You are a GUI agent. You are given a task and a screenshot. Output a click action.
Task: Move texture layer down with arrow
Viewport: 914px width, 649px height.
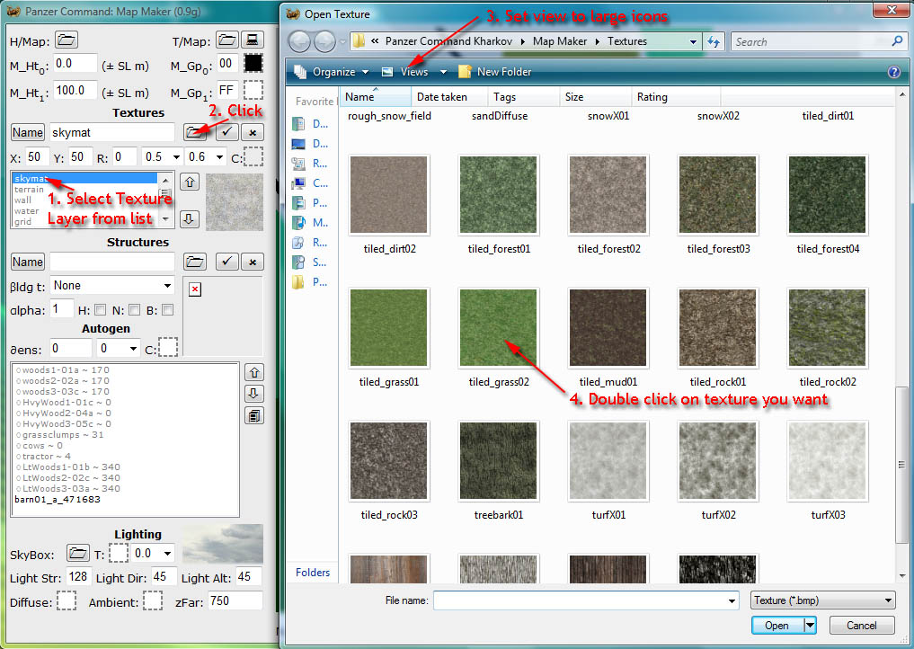[190, 219]
